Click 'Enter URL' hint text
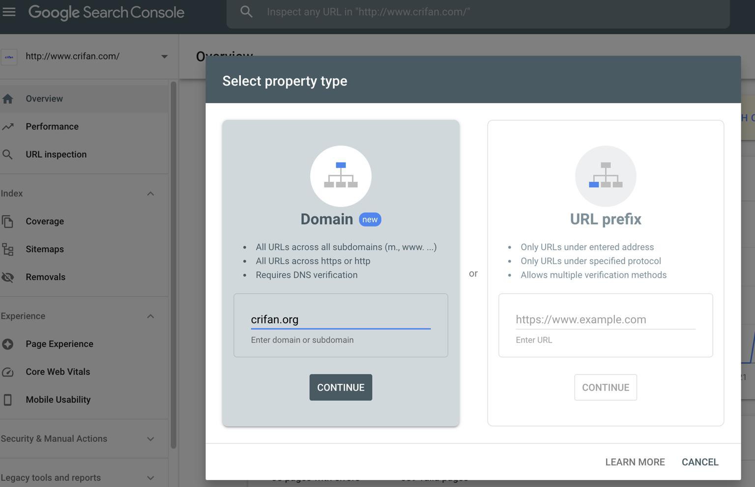Screen dimensions: 755x487 [534, 340]
